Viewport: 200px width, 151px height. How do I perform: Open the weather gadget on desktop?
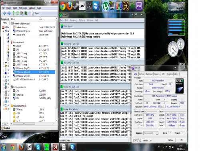pyautogui.click(x=176, y=7)
